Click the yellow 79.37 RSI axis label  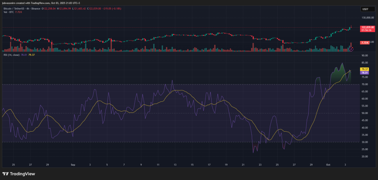(x=364, y=69)
